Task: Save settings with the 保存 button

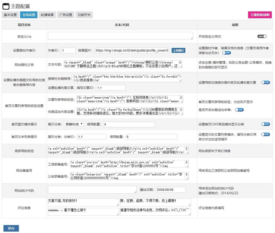Action: tap(11, 228)
